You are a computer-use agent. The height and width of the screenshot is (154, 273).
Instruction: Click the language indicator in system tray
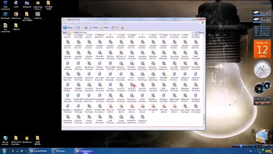(251, 151)
